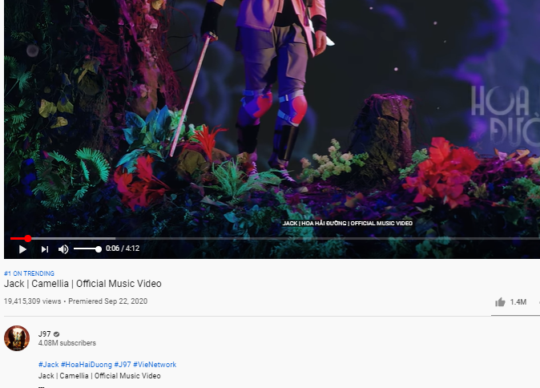Image resolution: width=540 pixels, height=388 pixels.
Task: Open the #Jack hashtag
Action: (49, 365)
